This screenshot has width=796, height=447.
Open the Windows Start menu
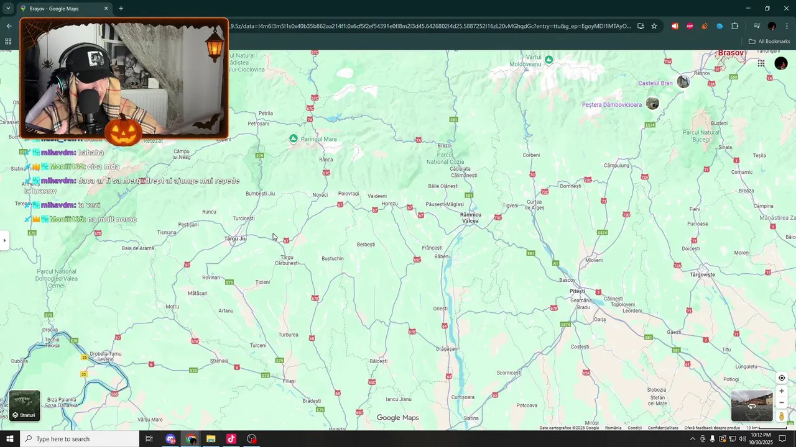pyautogui.click(x=9, y=439)
